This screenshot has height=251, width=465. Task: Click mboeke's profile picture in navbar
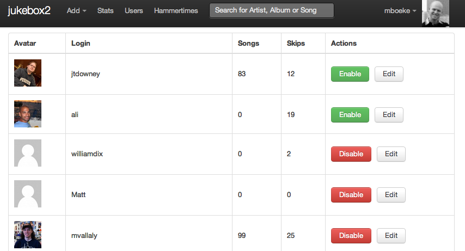click(x=436, y=14)
